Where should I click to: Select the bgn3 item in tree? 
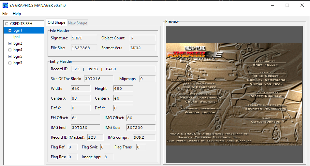pyautogui.click(x=18, y=63)
